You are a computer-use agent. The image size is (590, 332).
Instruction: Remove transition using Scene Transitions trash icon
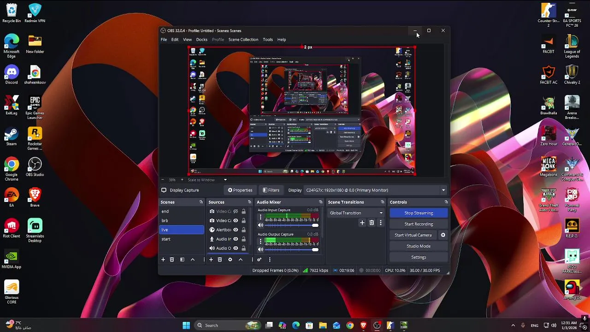(x=372, y=223)
